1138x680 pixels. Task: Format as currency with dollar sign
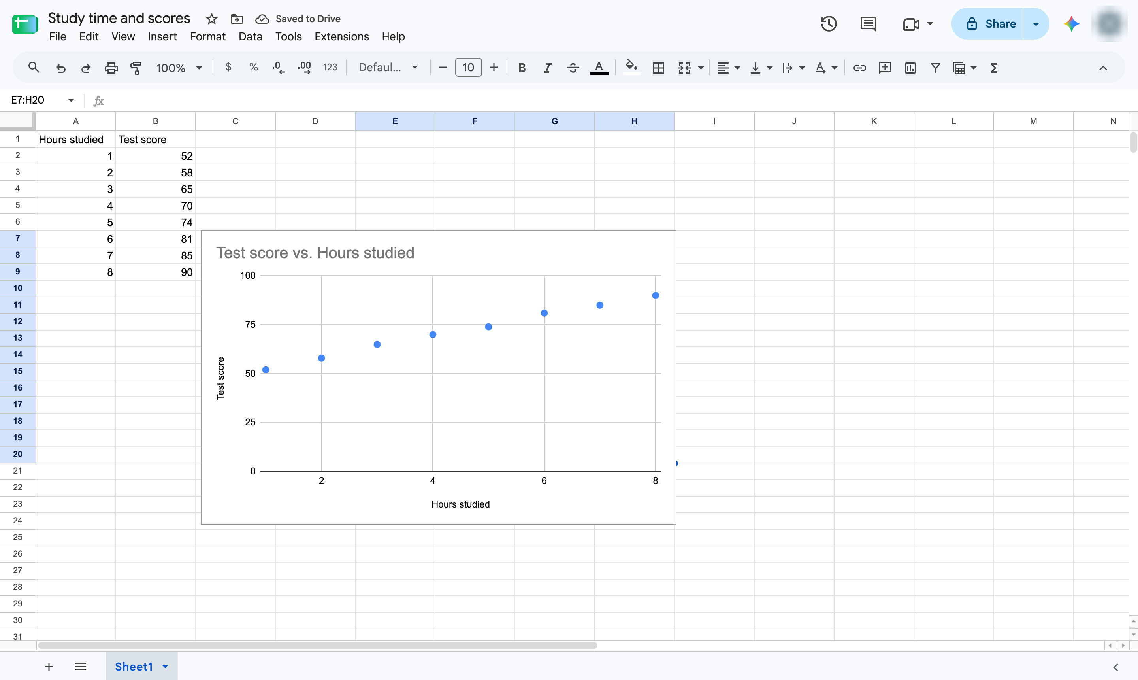pyautogui.click(x=228, y=67)
